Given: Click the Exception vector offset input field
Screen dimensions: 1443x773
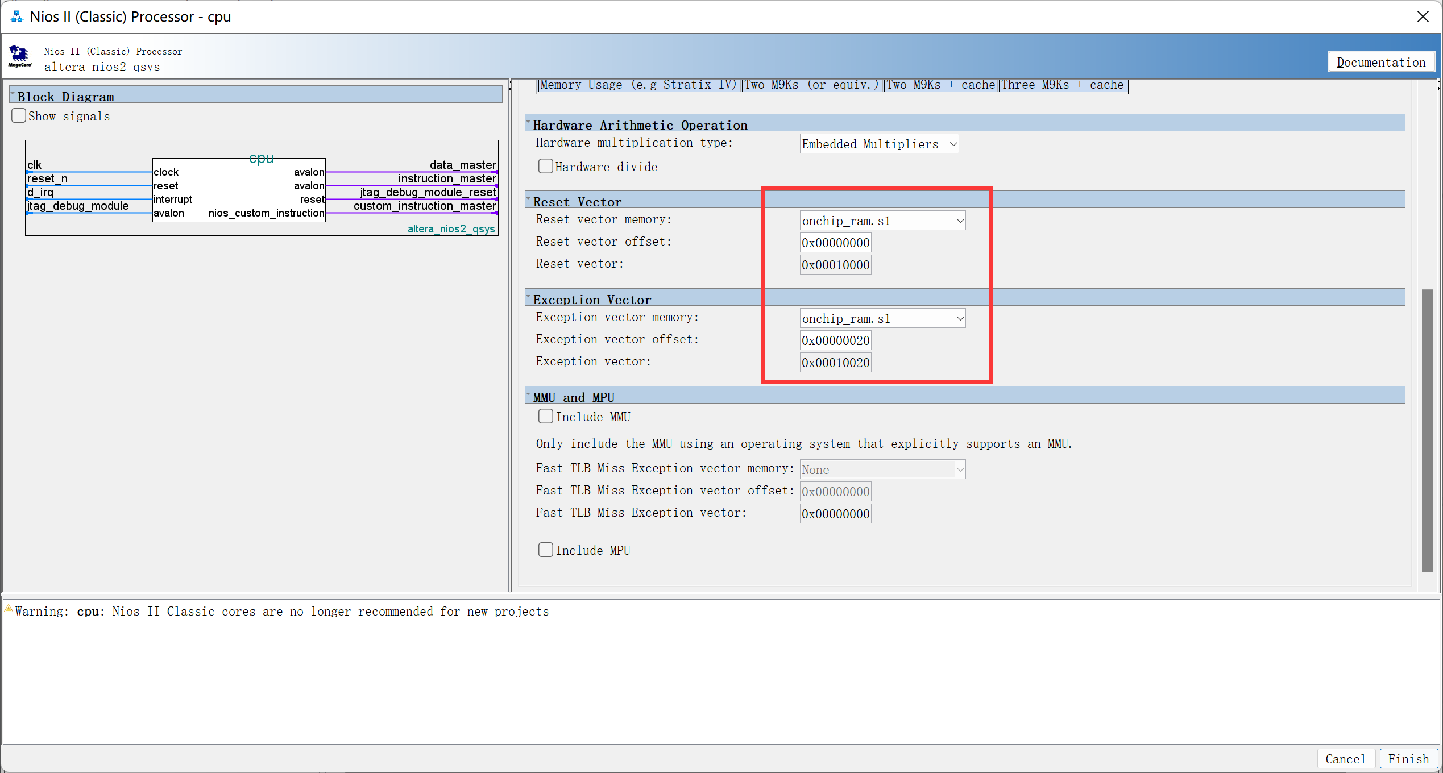Looking at the screenshot, I should [835, 340].
